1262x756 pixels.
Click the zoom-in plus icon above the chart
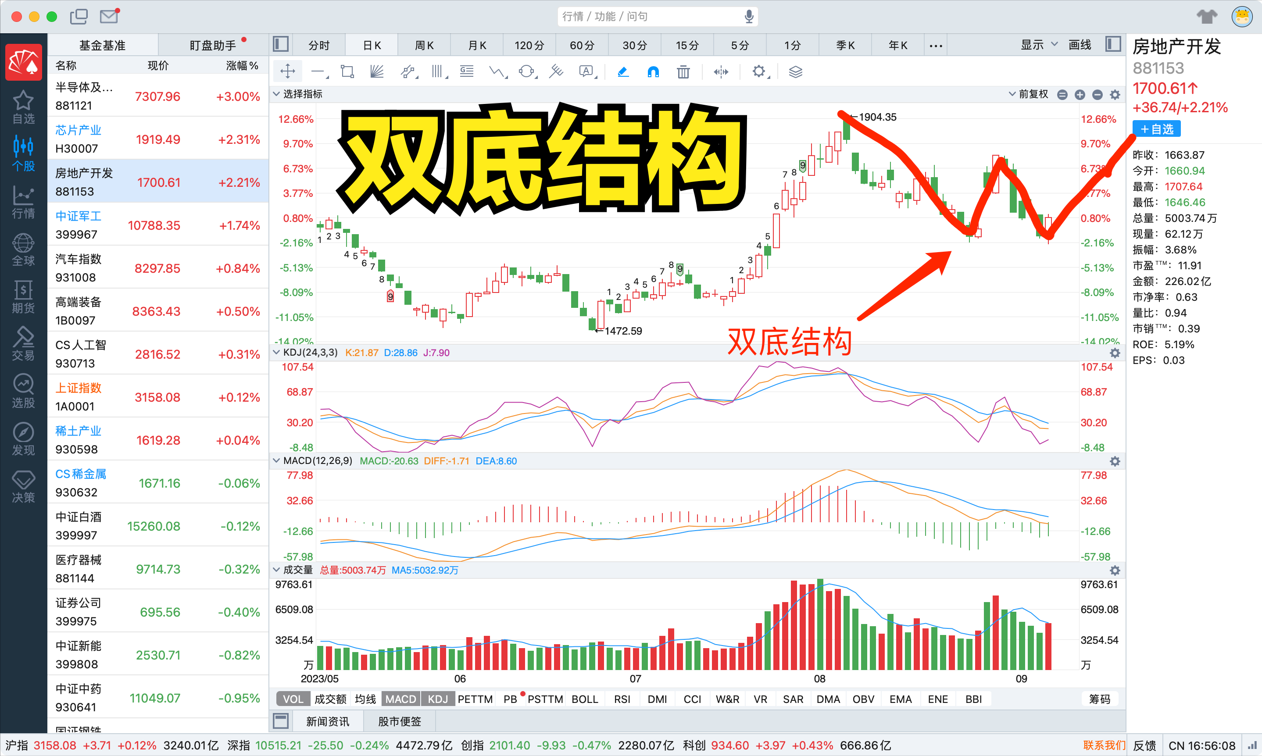(1080, 95)
